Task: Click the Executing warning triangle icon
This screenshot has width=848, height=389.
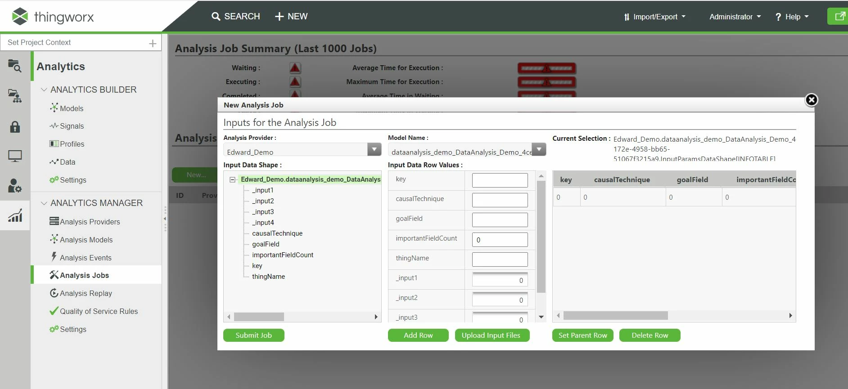Action: point(295,82)
